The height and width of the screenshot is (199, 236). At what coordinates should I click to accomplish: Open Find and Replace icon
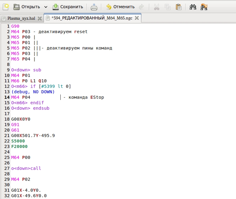click(204, 7)
